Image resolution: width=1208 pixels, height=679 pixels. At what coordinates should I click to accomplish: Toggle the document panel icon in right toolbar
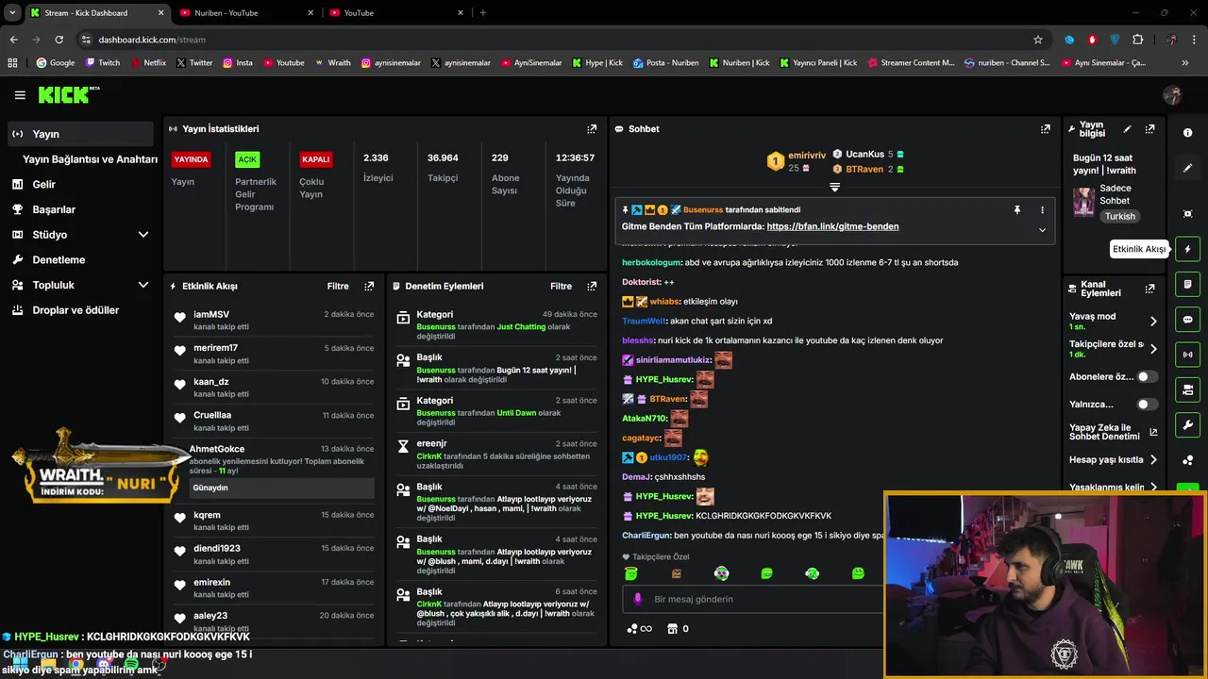pos(1187,284)
